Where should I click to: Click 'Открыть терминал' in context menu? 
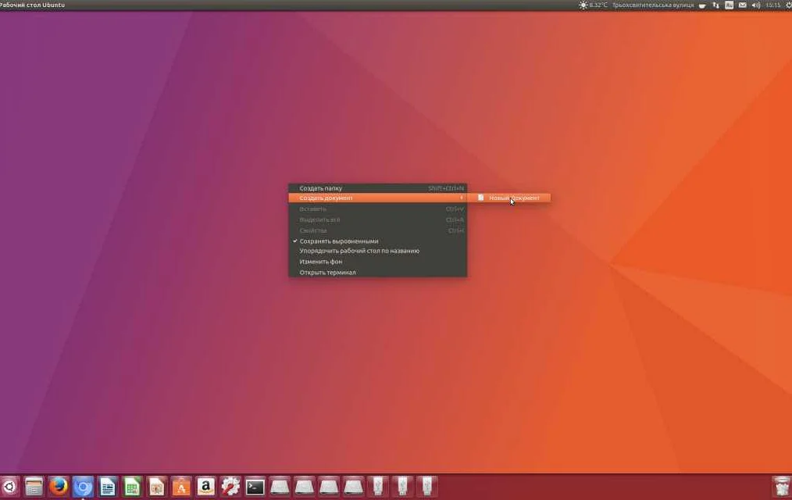pyautogui.click(x=327, y=273)
